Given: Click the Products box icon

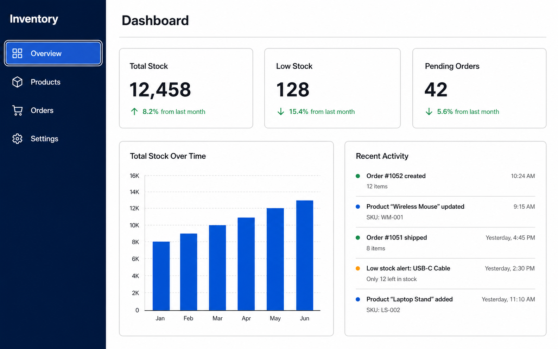Looking at the screenshot, I should 17,82.
